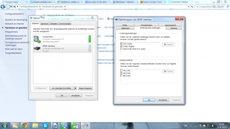
Task: Open Google Chrome from the taskbar
Action: (x=25, y=125)
